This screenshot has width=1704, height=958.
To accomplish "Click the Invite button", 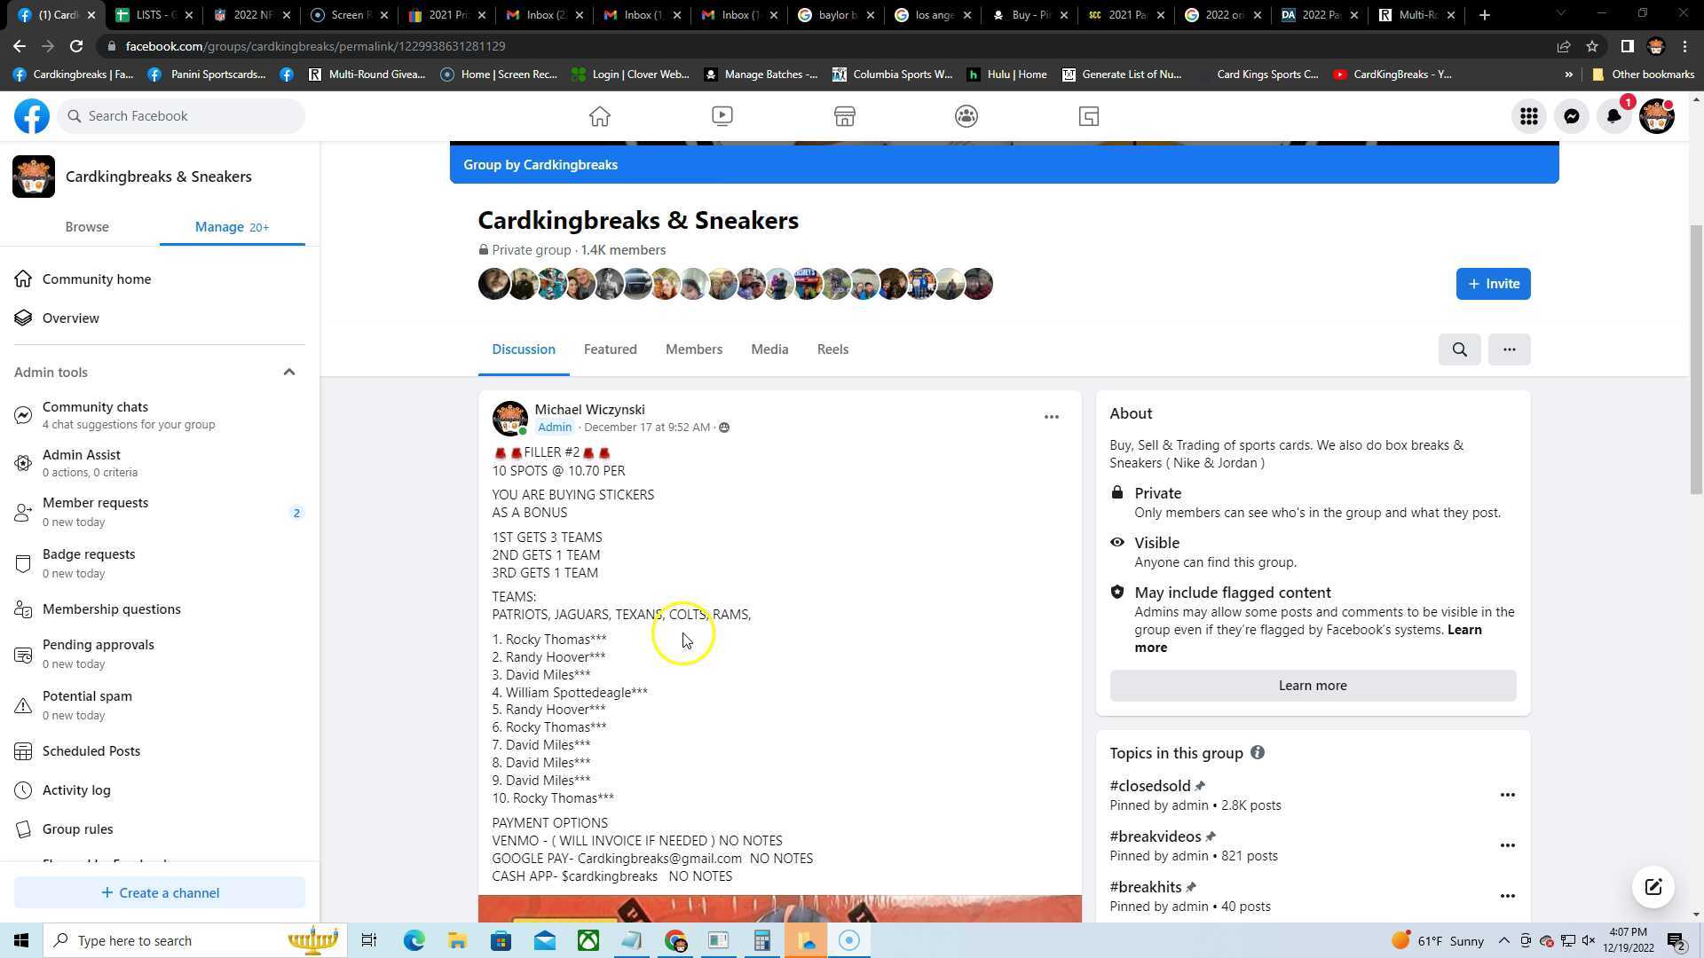I will (x=1493, y=284).
